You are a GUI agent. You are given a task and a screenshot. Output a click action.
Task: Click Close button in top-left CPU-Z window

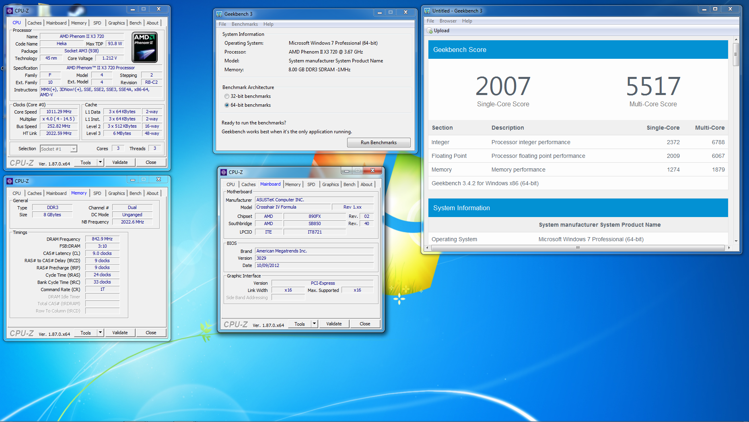tap(151, 162)
